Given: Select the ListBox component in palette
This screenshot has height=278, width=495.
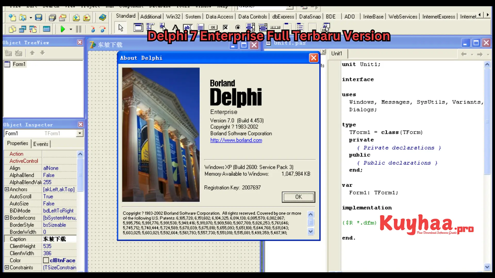Looking at the screenshot, I should [250, 27].
